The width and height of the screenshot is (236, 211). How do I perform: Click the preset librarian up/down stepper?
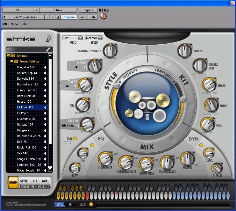pos(4,17)
